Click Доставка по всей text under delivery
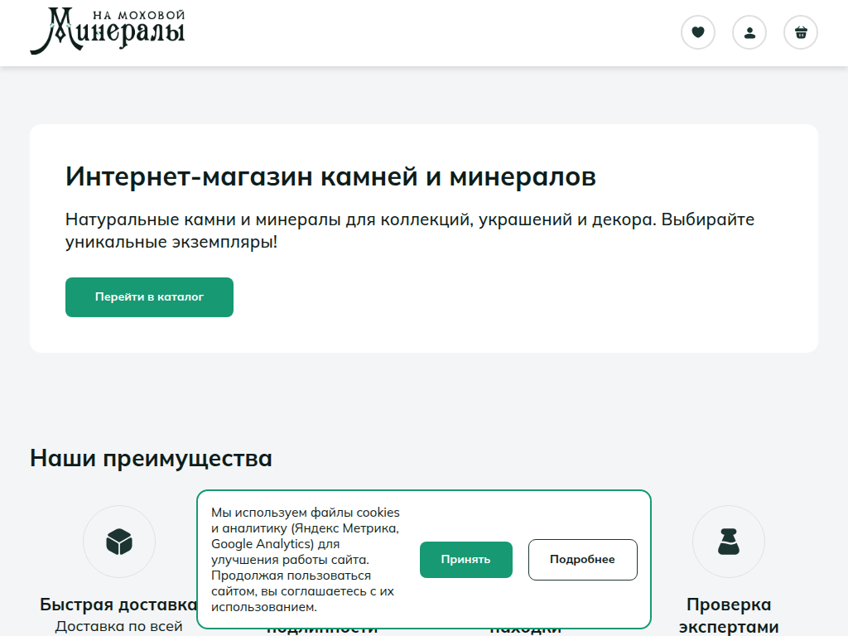 point(119,627)
